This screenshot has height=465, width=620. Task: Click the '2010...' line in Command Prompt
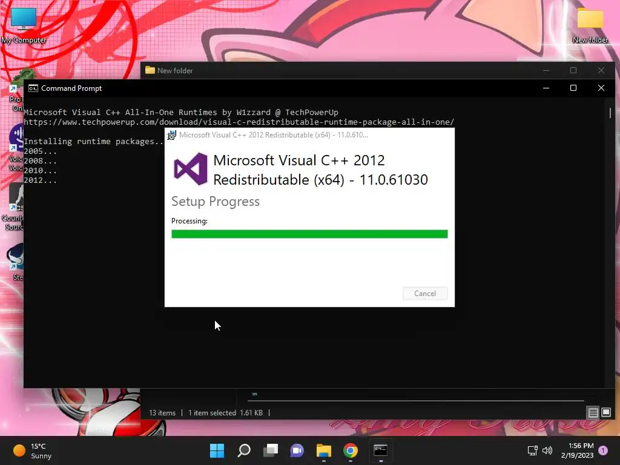click(x=41, y=170)
